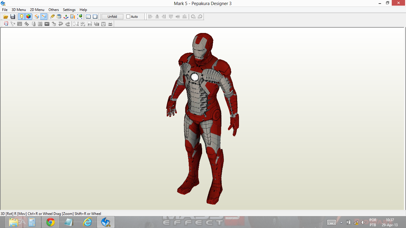
Task: Toggle the highlighted blue cube face display icon
Action: click(x=44, y=17)
